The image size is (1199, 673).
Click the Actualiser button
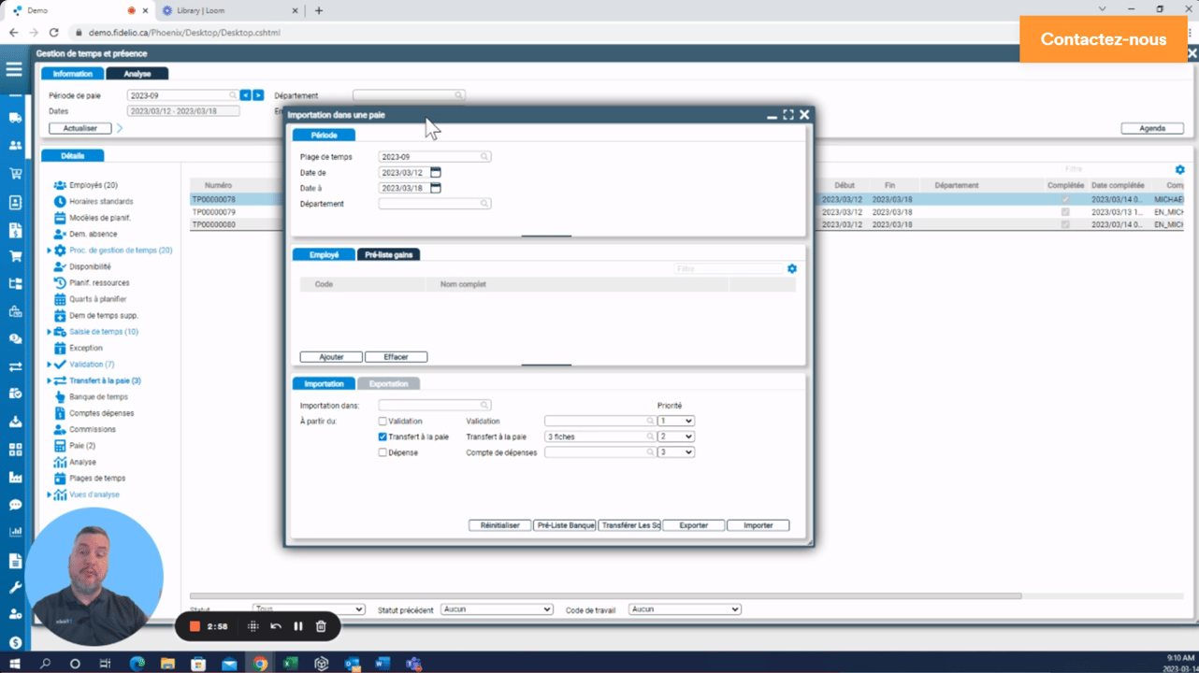click(79, 128)
